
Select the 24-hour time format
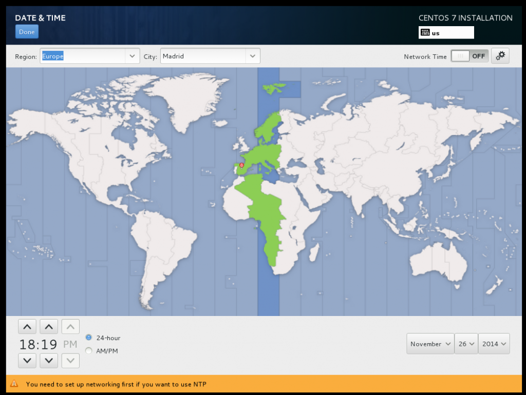pyautogui.click(x=88, y=338)
